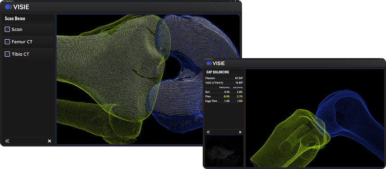Toggle the Scan checkbox
The image size is (386, 169).
[x=7, y=29]
